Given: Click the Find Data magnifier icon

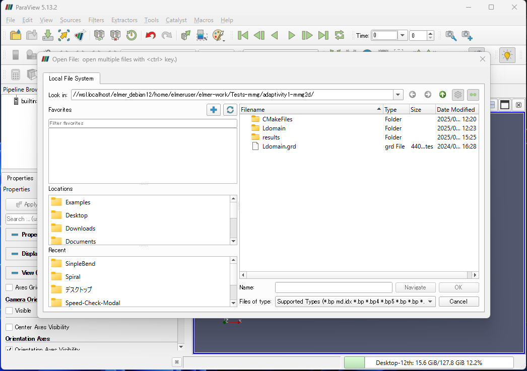Looking at the screenshot, I should click(451, 35).
